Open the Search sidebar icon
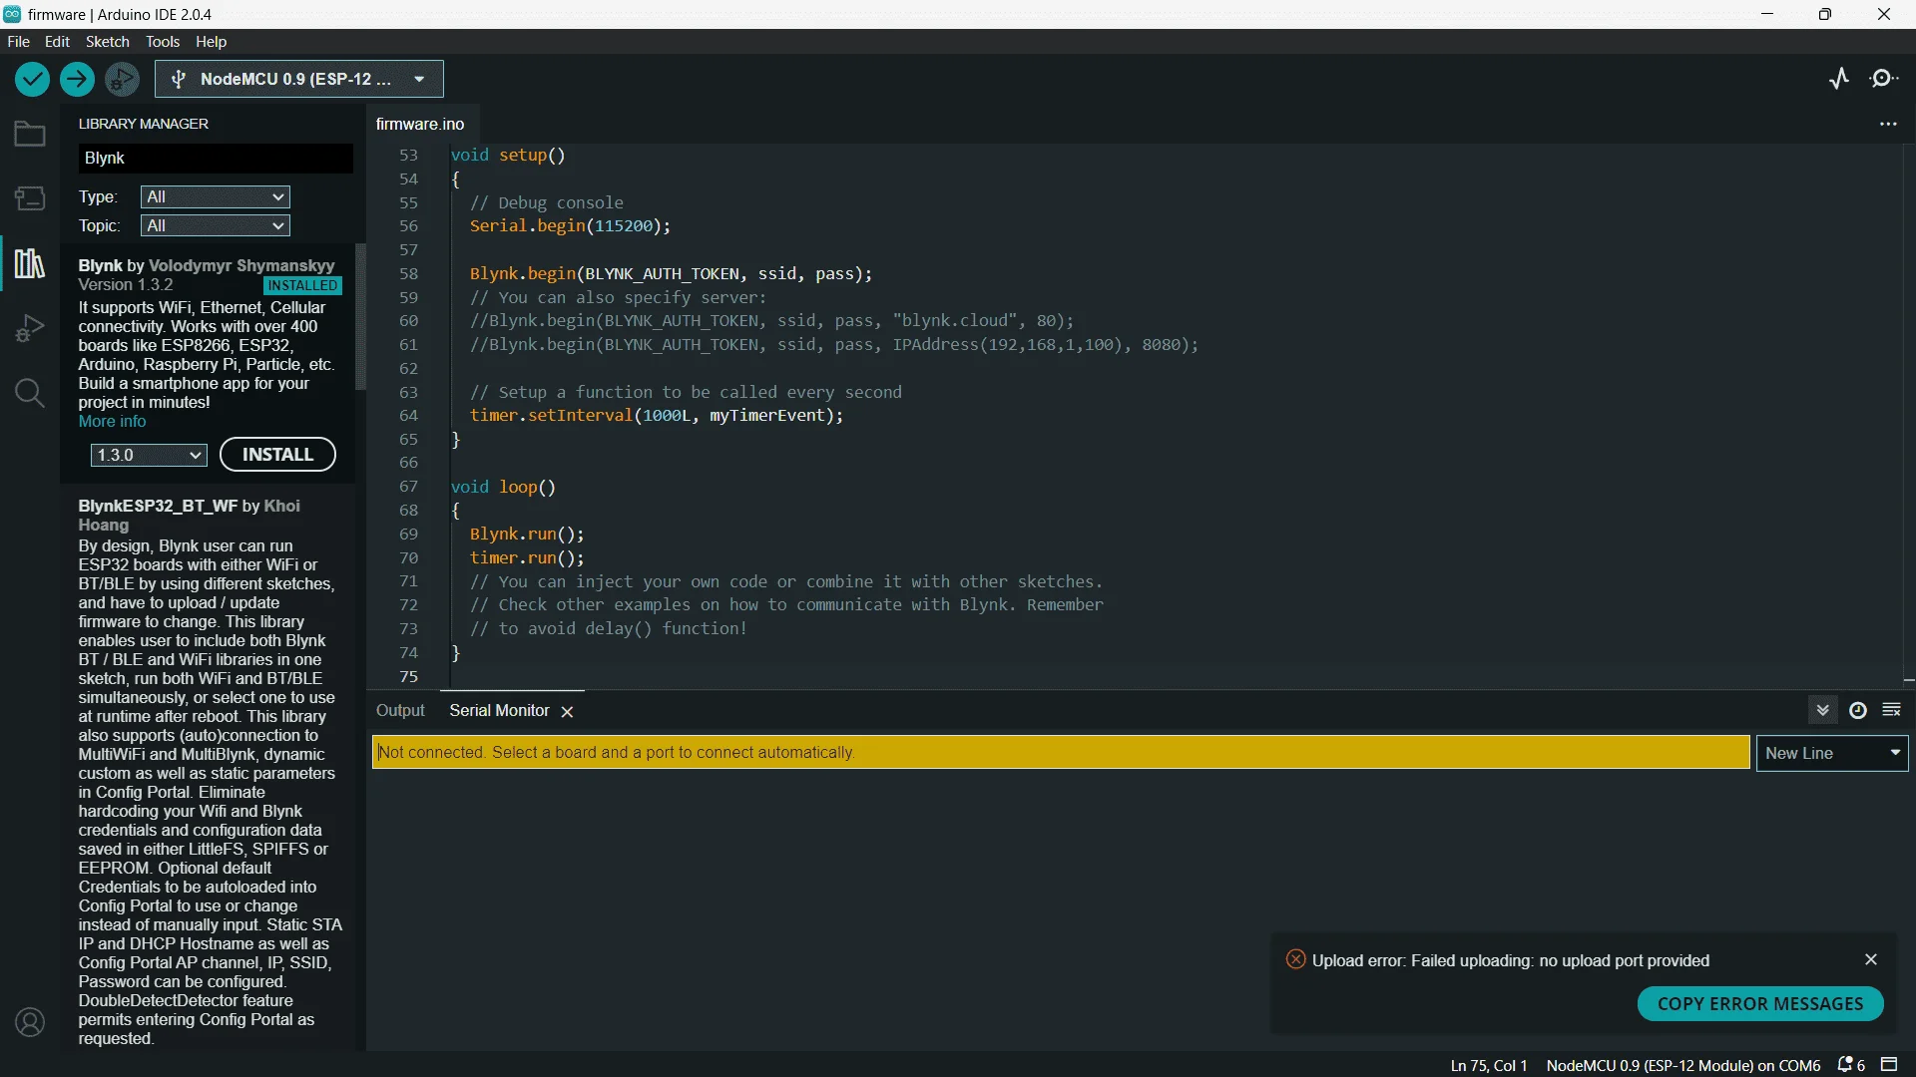 click(x=30, y=393)
